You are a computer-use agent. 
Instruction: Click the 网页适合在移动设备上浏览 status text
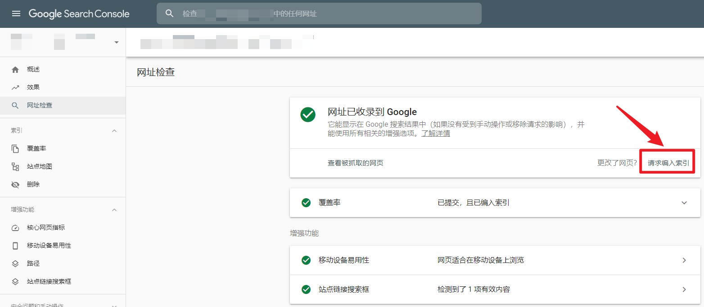click(481, 260)
